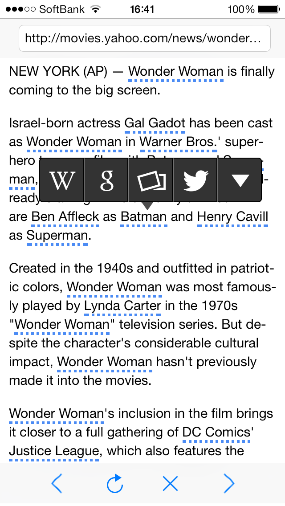Reload the page with refresh icon
Screen dimensions: 285x506
click(114, 483)
